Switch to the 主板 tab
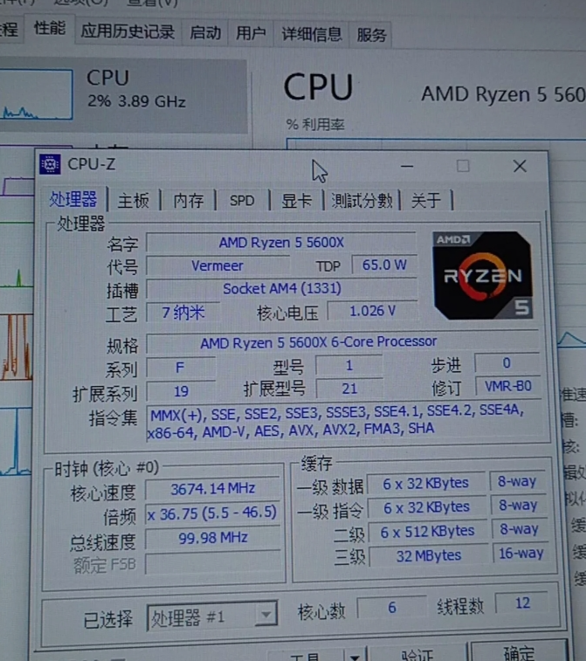Image resolution: width=586 pixels, height=661 pixels. click(134, 201)
